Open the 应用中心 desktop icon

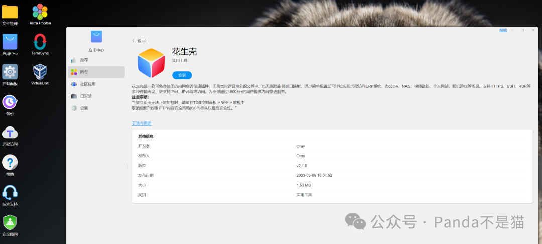(x=10, y=42)
